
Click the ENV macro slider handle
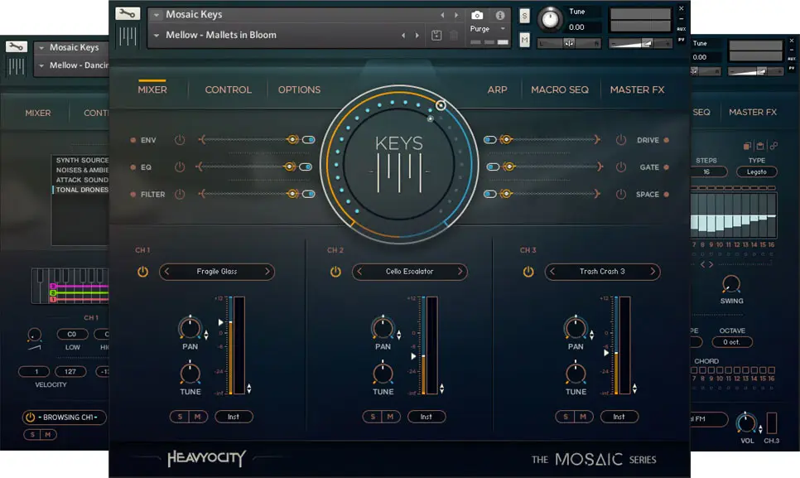click(292, 139)
